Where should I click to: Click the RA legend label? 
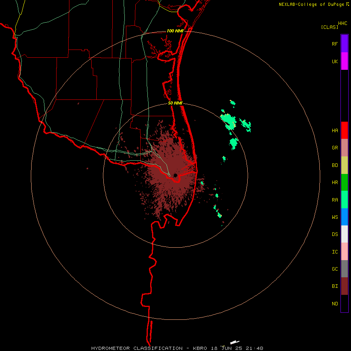[x=335, y=200]
